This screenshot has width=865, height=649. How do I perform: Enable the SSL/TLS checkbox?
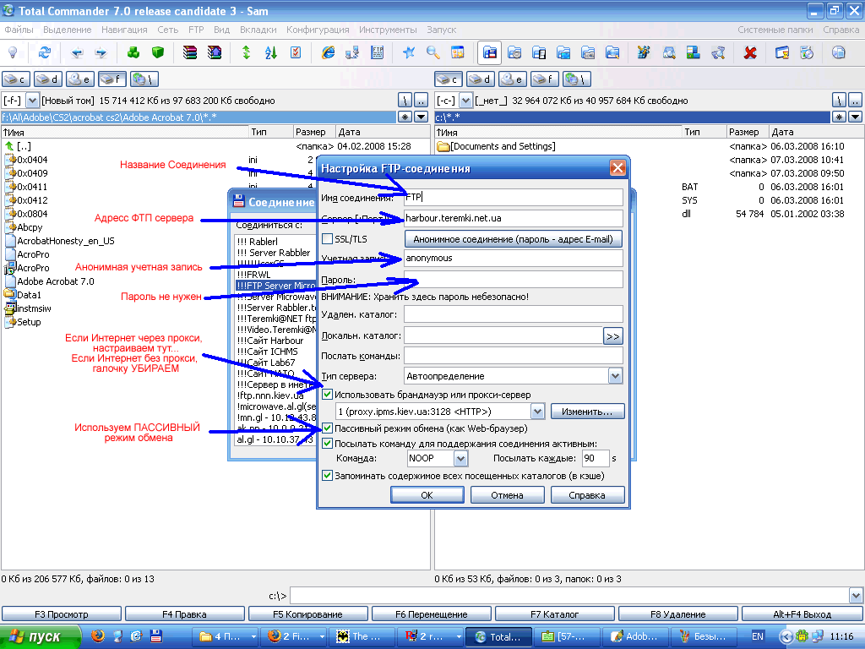(x=328, y=239)
